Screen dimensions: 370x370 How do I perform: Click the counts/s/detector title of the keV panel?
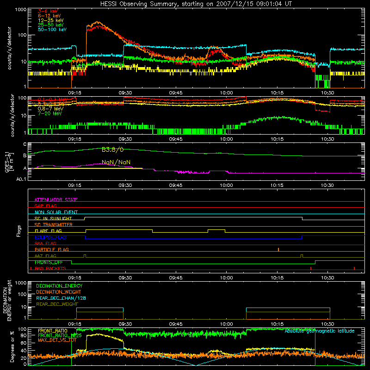[9, 48]
